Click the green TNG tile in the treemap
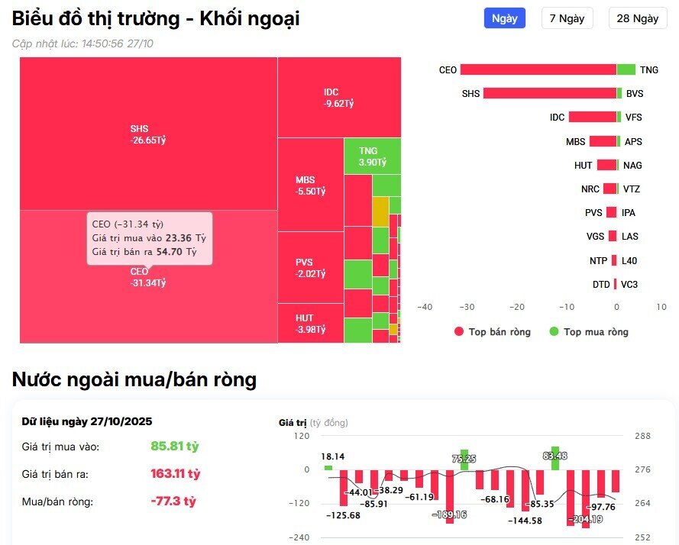The image size is (679, 545). 373,156
